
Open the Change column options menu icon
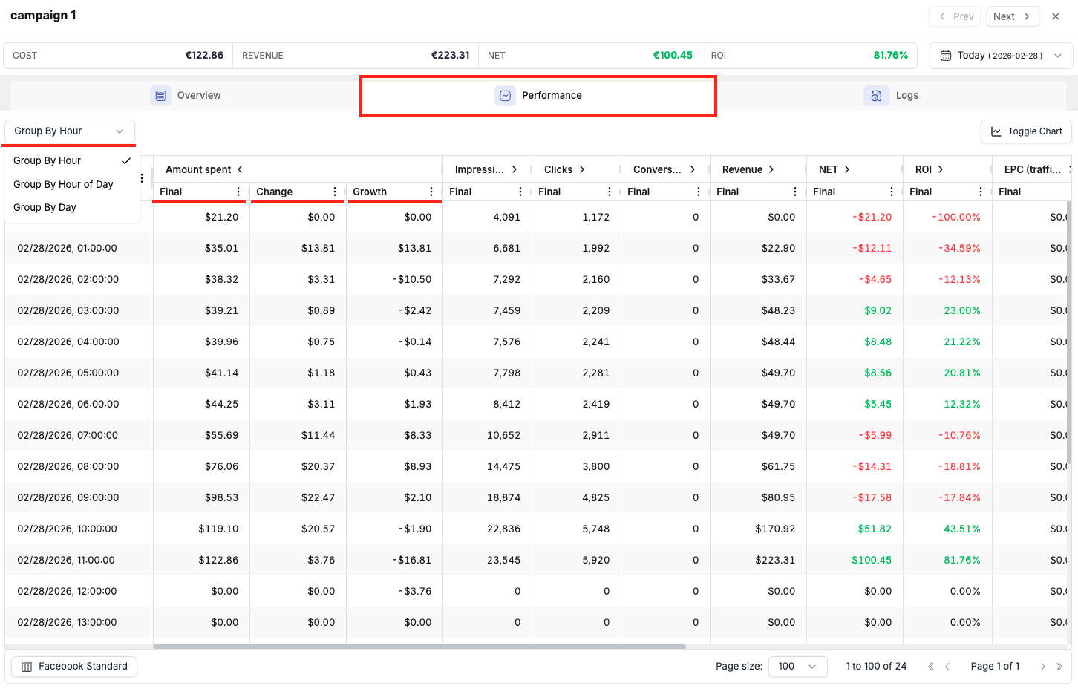[335, 192]
